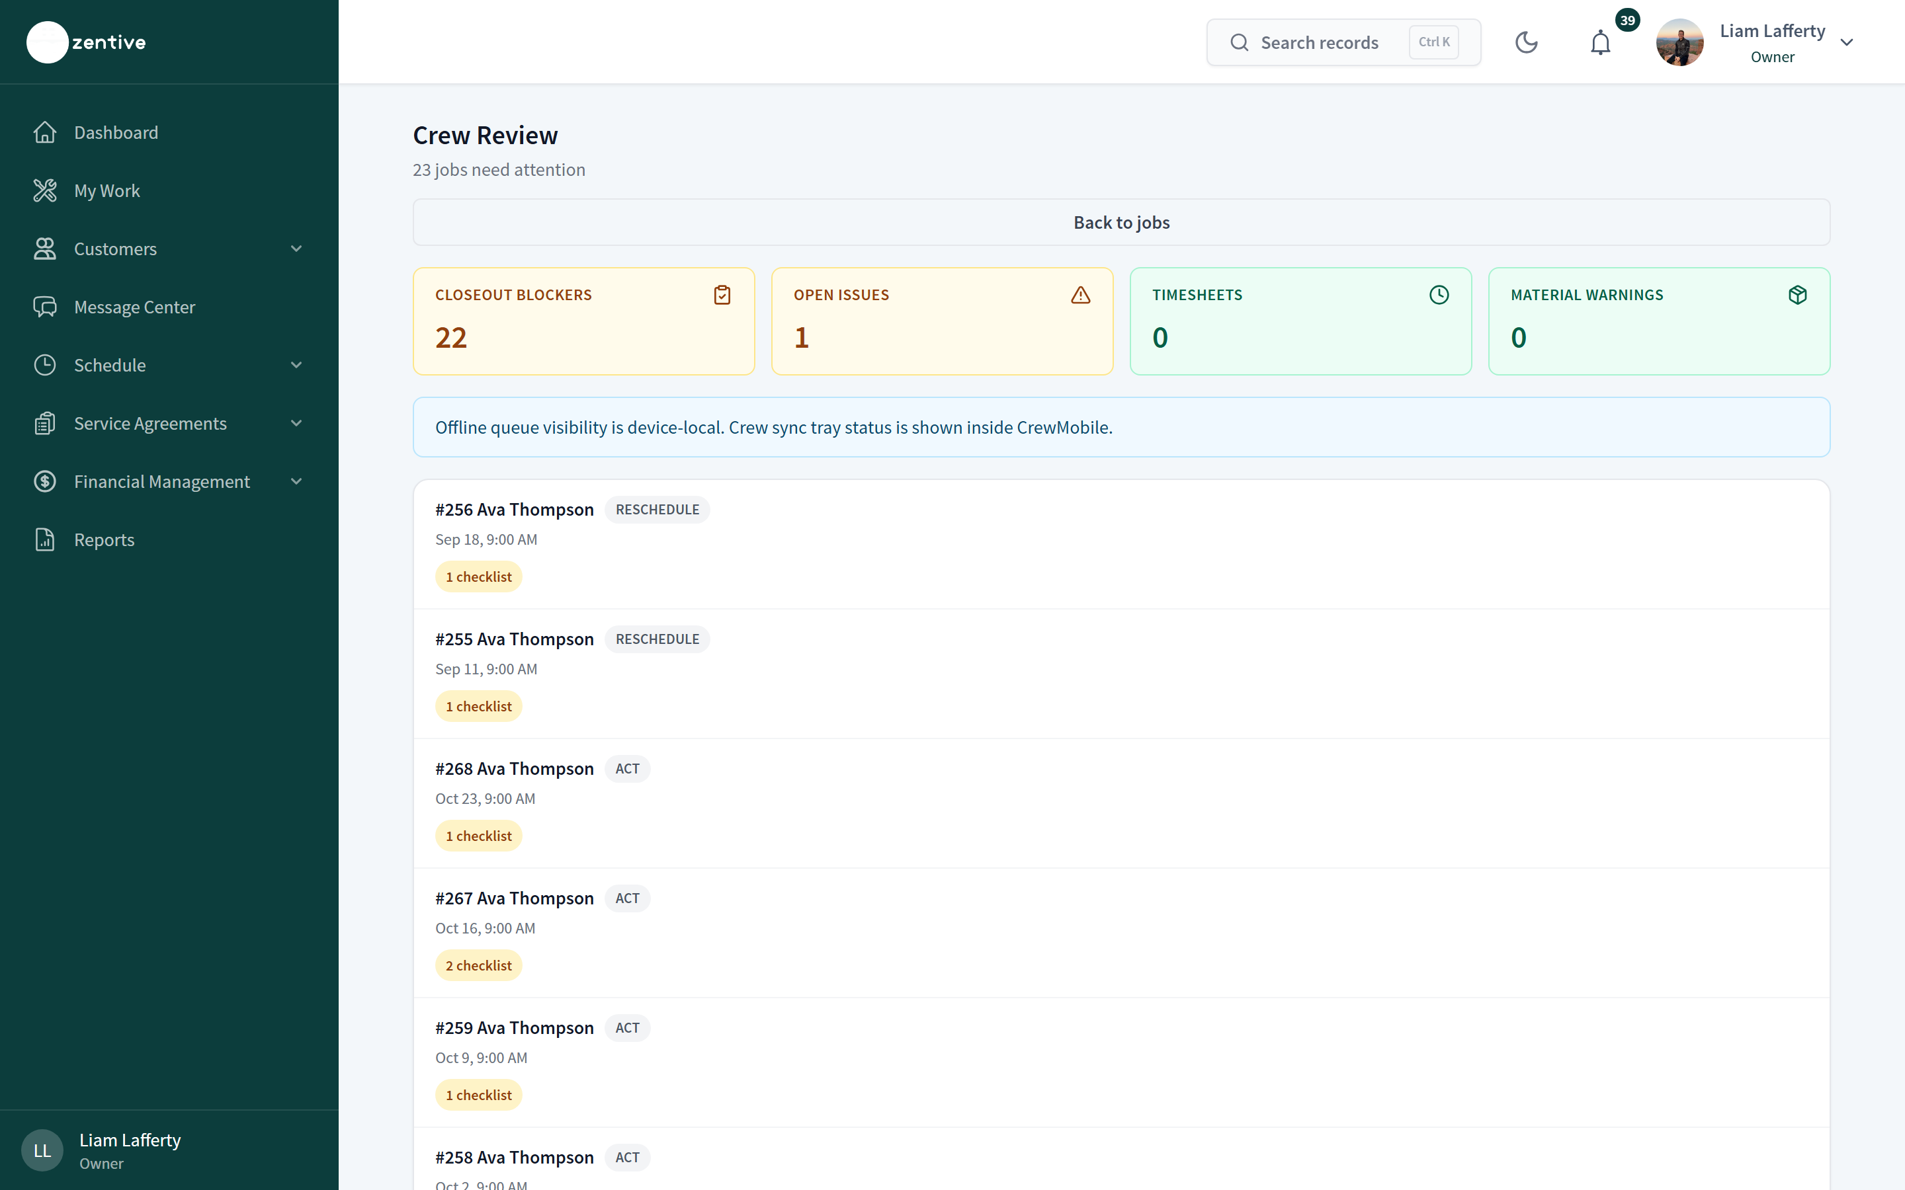
Task: Click the search magnifier icon
Action: point(1239,42)
